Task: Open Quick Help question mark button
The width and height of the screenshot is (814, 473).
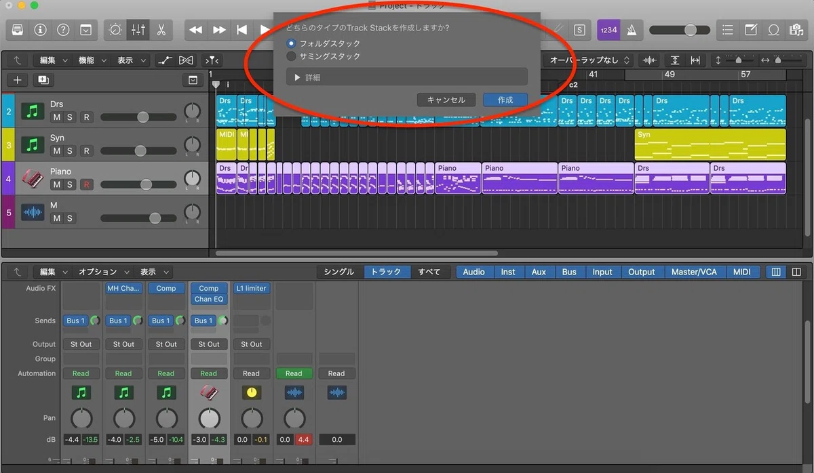Action: coord(63,30)
